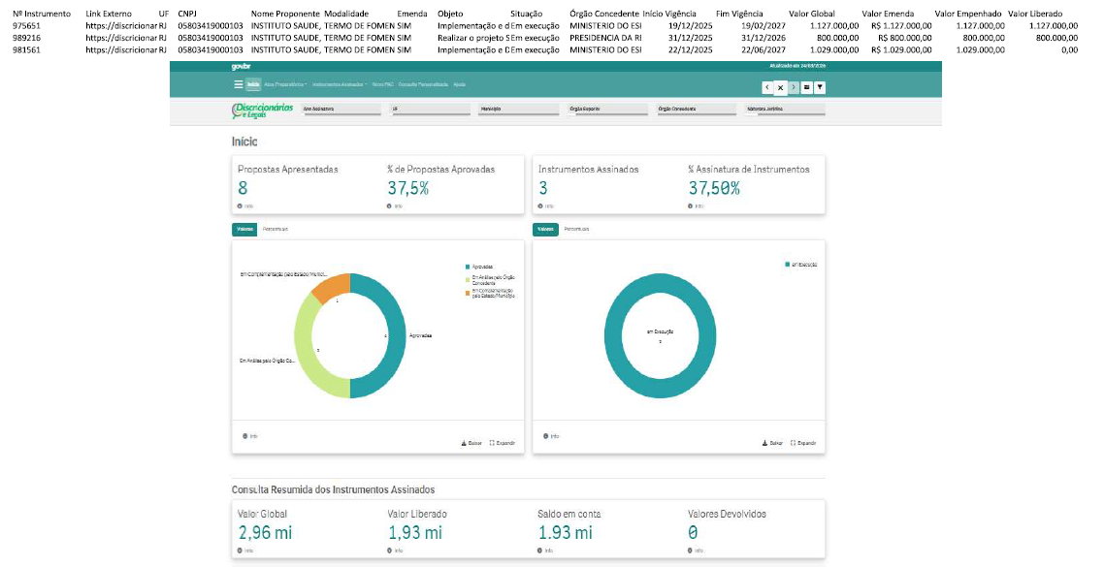Switch left chart to Percentuais view
The width and height of the screenshot is (1105, 567).
276,229
